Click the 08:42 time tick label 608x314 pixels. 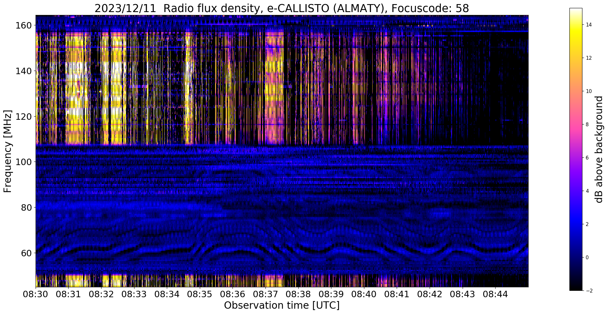click(x=430, y=294)
